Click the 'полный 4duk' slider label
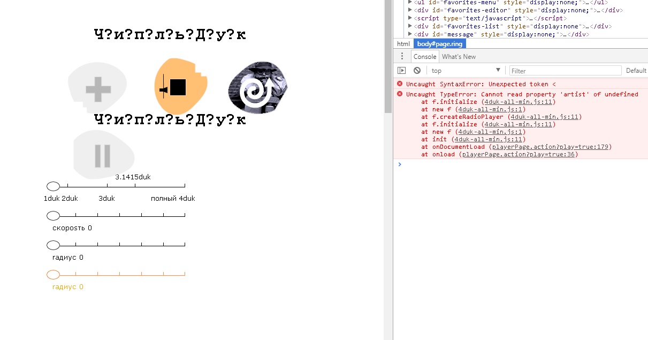The height and width of the screenshot is (340, 648). point(173,198)
